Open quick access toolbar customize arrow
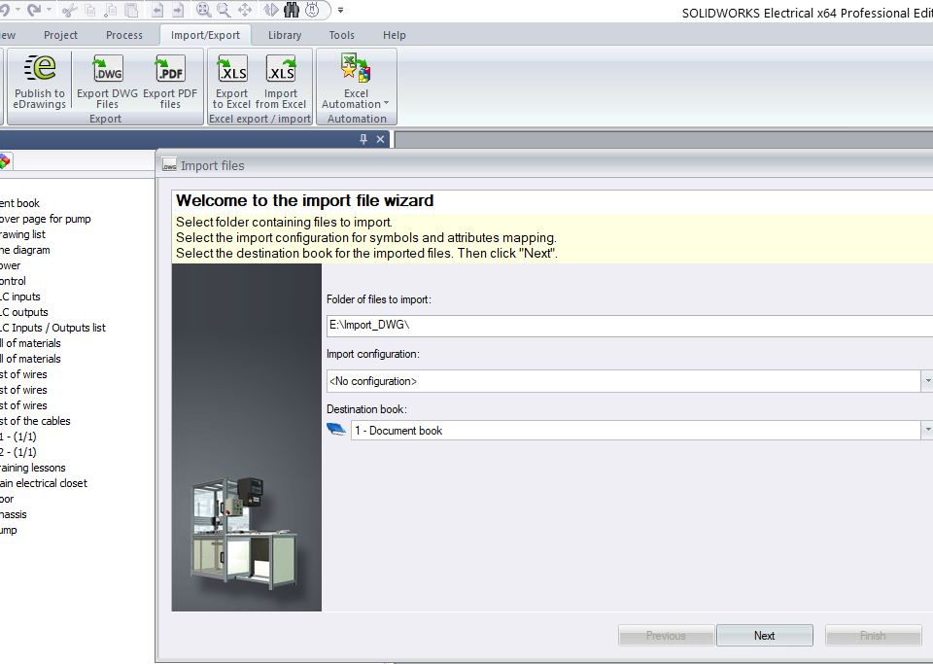This screenshot has height=664, width=933. coord(340,11)
